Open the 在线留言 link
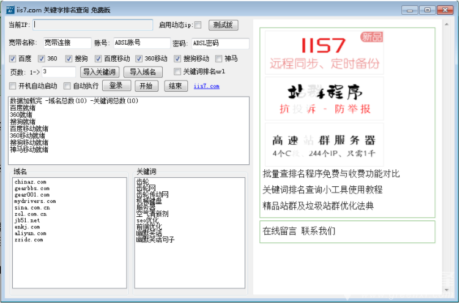460x303 pixels. coord(280,231)
